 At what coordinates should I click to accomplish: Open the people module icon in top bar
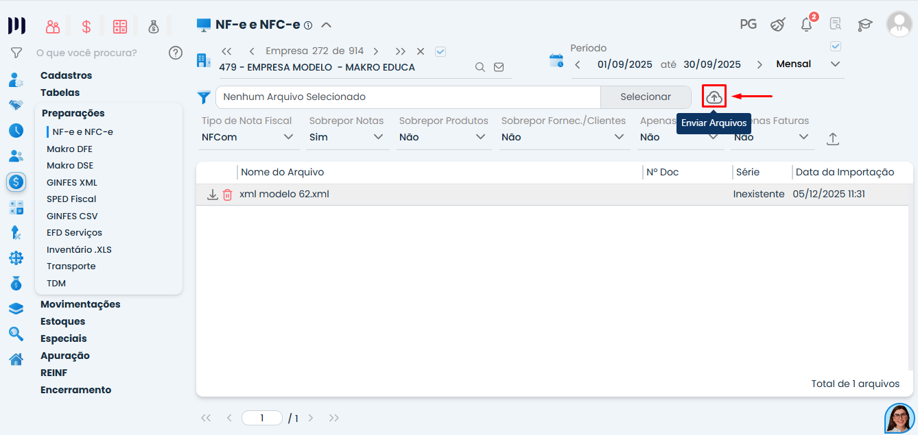tap(53, 27)
